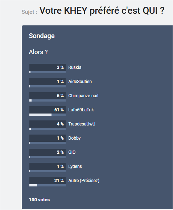Select the AideSoutien poll entry
Screen dimensions: 173x210
[80, 82]
